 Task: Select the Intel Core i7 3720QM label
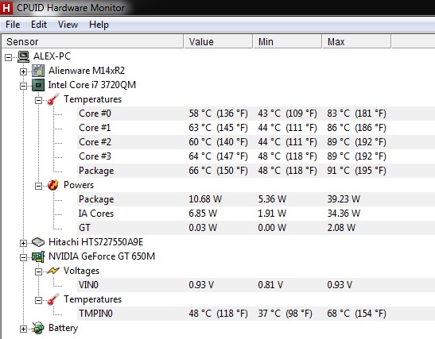(91, 85)
